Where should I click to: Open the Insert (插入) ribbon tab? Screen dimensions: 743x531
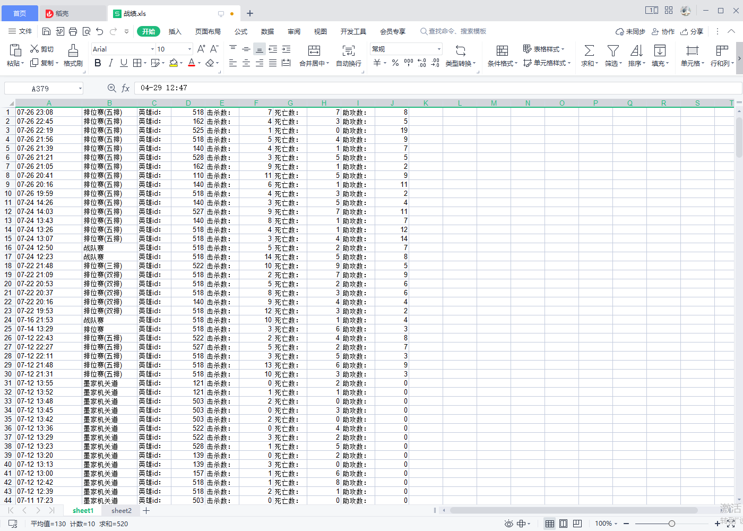(x=175, y=31)
